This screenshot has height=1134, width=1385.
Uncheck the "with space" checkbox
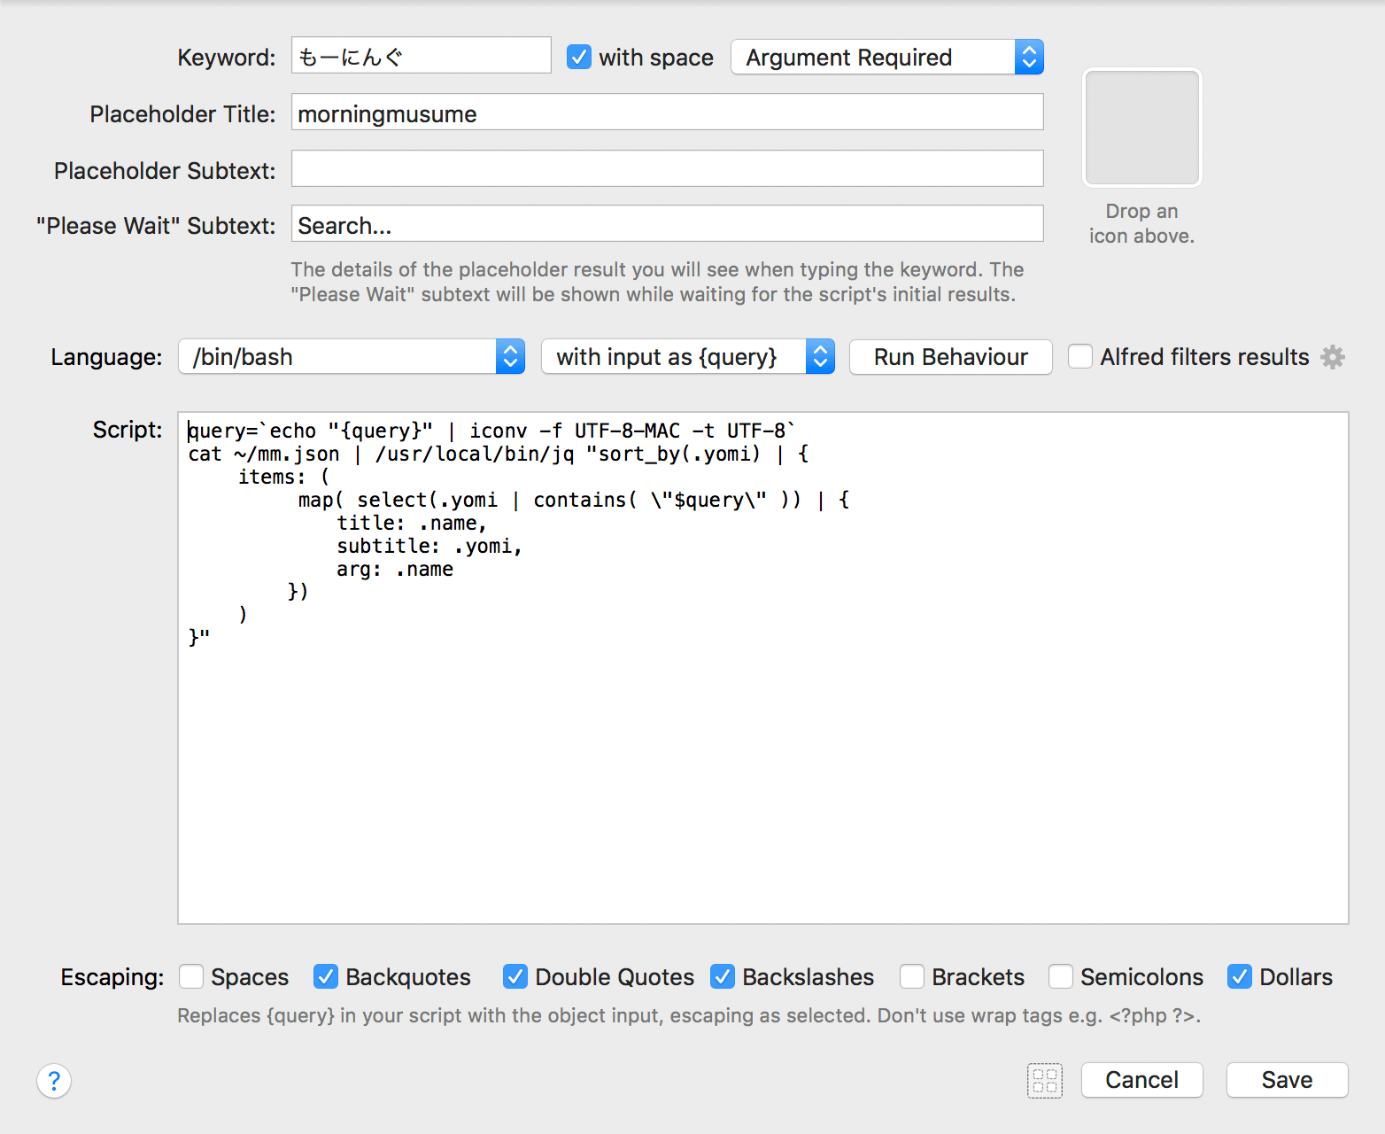point(579,58)
